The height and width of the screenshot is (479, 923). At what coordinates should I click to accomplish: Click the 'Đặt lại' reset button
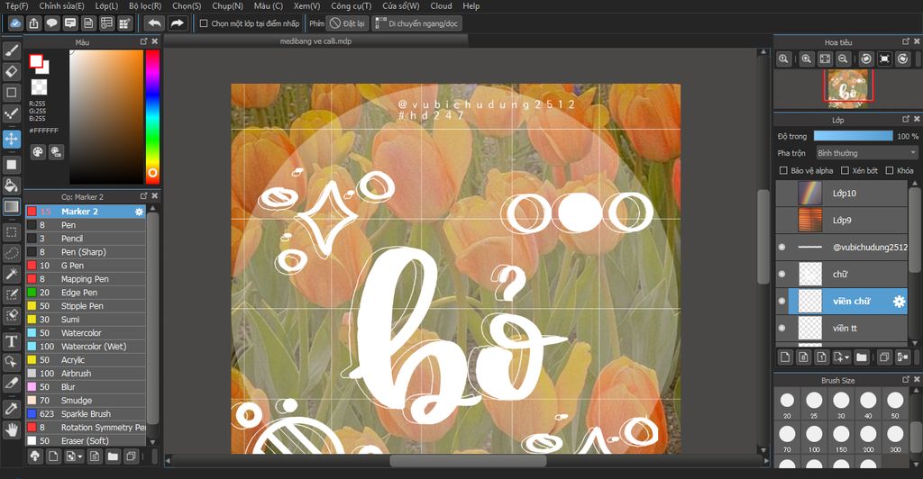pos(347,23)
